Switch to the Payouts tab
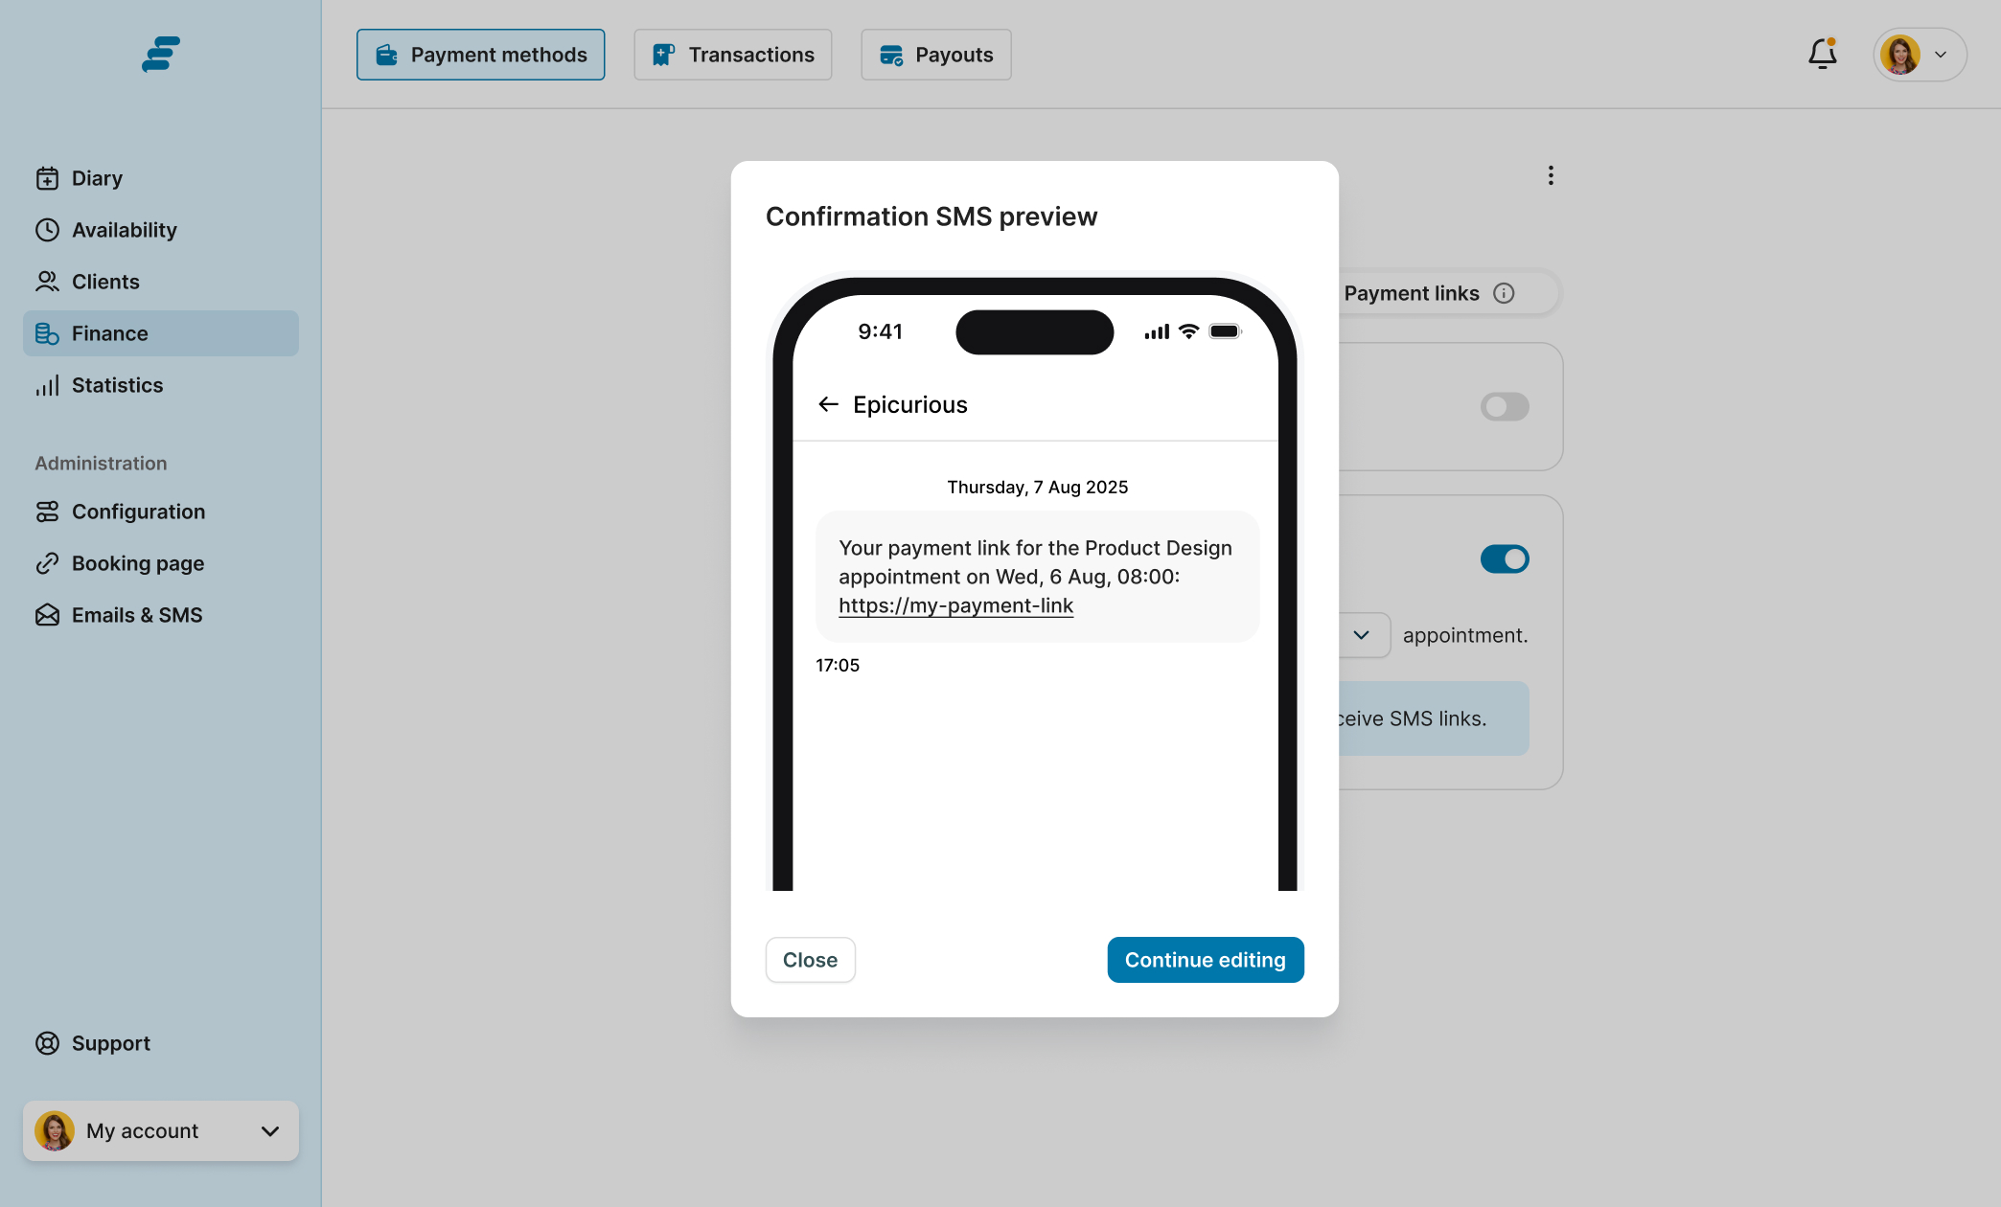 [x=935, y=55]
